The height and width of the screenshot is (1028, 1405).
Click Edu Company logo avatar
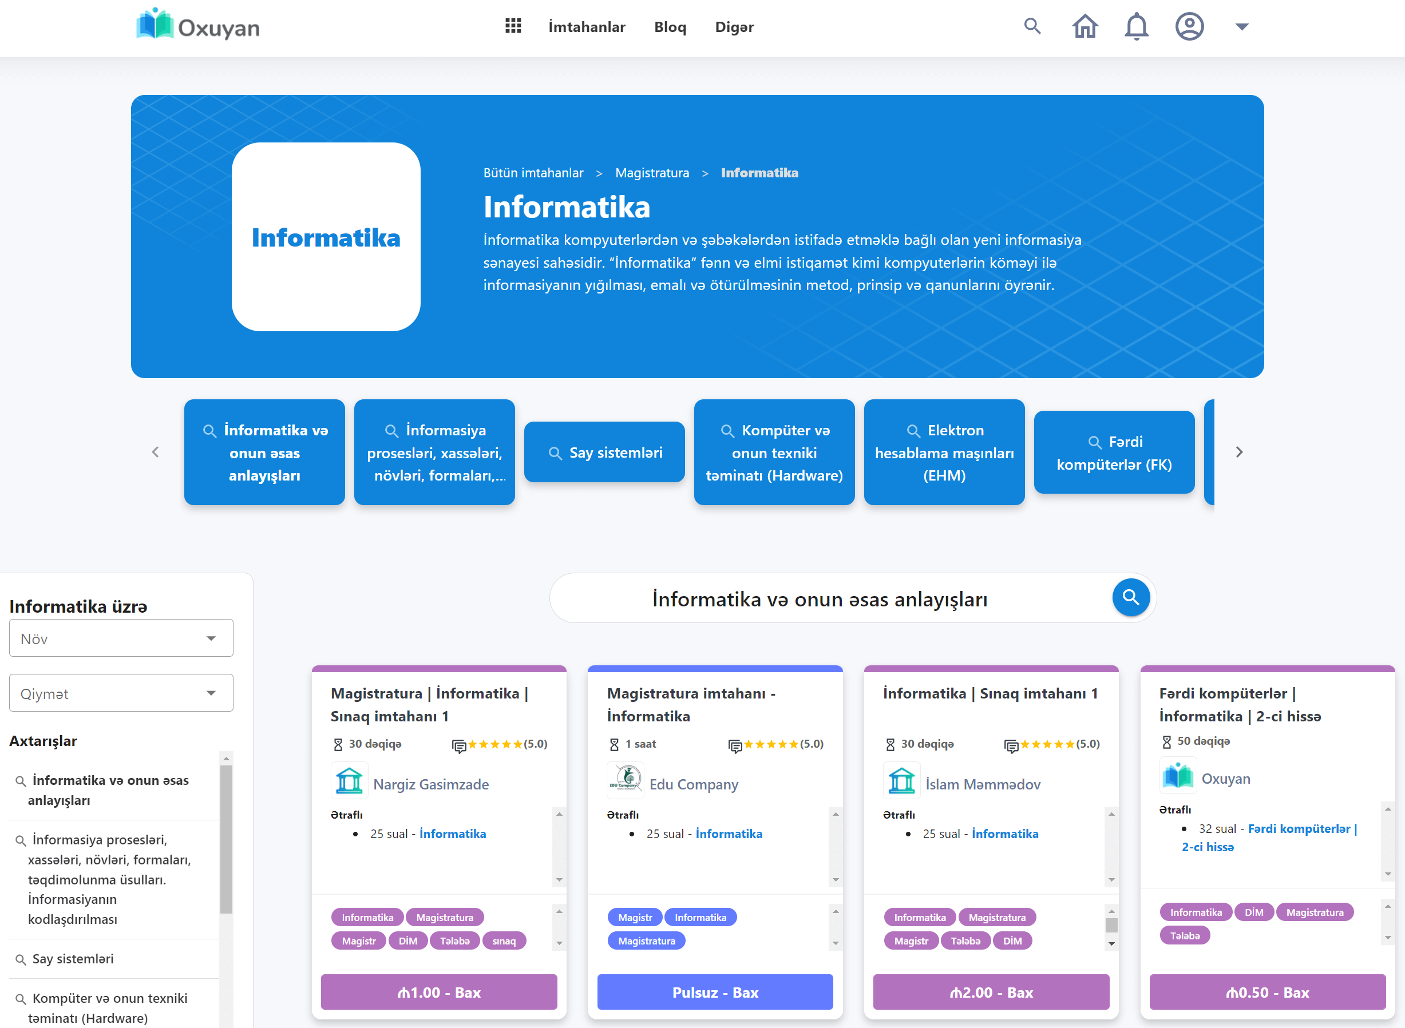click(x=626, y=780)
